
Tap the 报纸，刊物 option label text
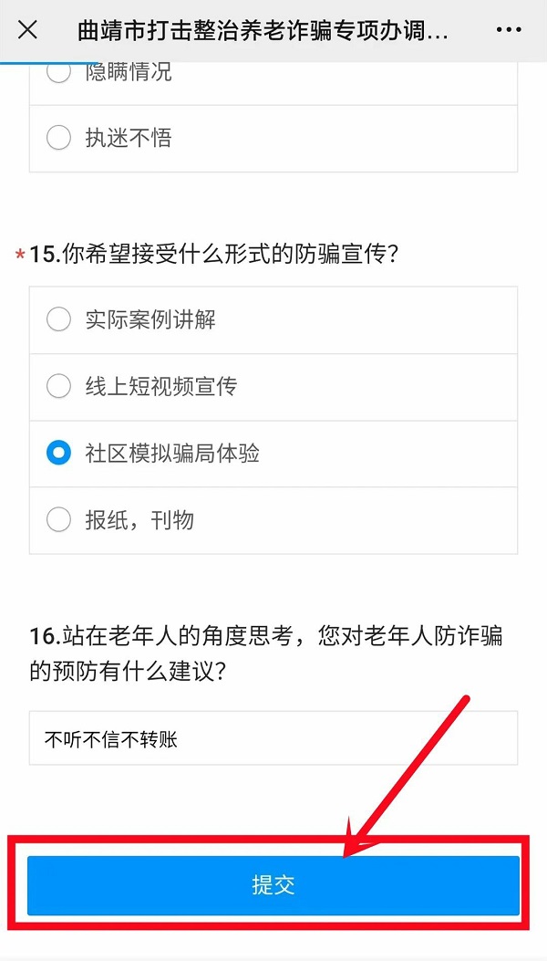click(x=139, y=520)
